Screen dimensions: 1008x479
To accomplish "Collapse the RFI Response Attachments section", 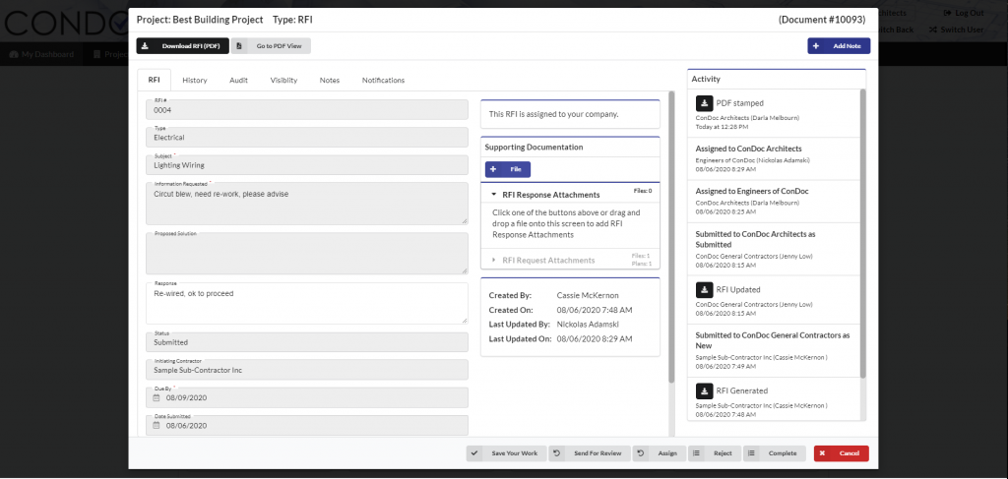I will click(x=493, y=195).
